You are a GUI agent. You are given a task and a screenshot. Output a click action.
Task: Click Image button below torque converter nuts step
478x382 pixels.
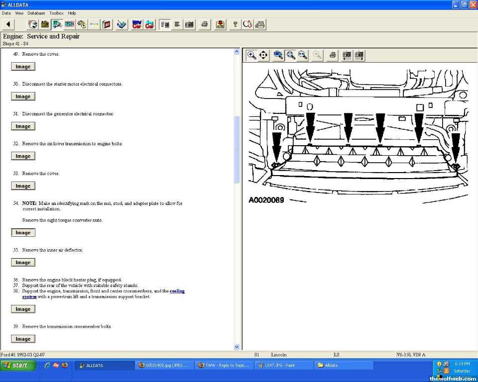(x=23, y=233)
